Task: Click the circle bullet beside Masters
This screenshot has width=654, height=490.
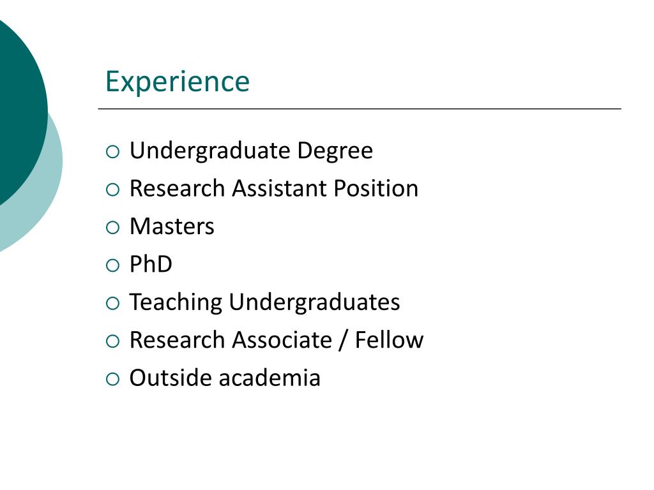Action: tap(112, 228)
